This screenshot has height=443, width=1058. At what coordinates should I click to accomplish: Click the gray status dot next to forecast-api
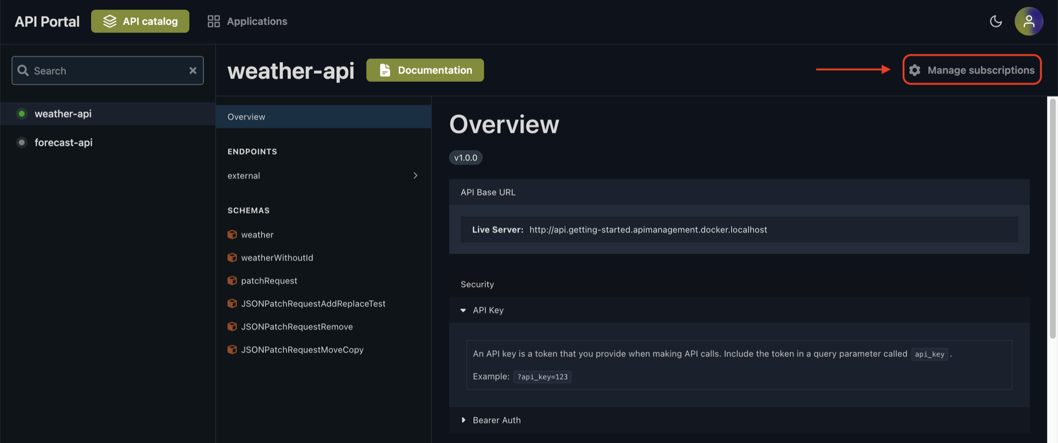tap(21, 142)
